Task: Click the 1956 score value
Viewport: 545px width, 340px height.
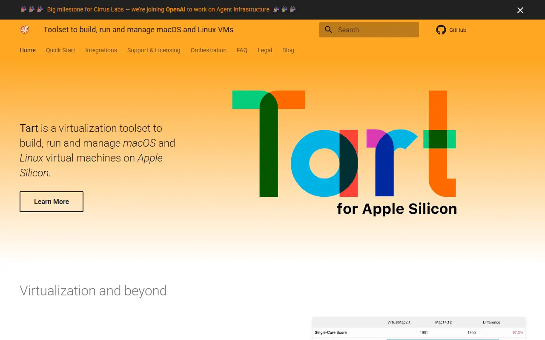Action: 471,332
